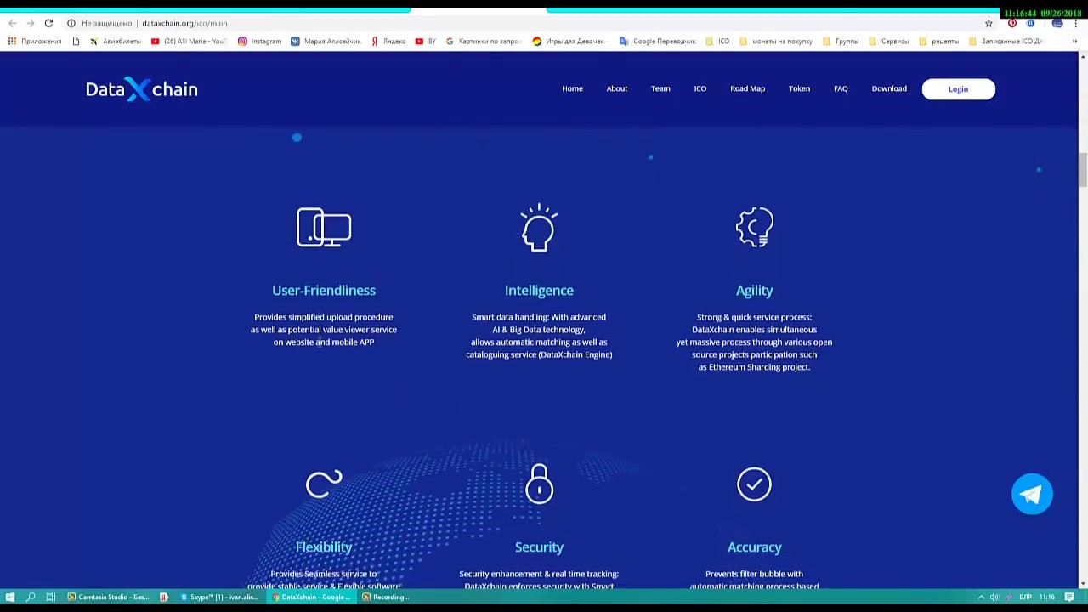Open Task View in taskbar
Screen dimensions: 1088x612
[50, 597]
